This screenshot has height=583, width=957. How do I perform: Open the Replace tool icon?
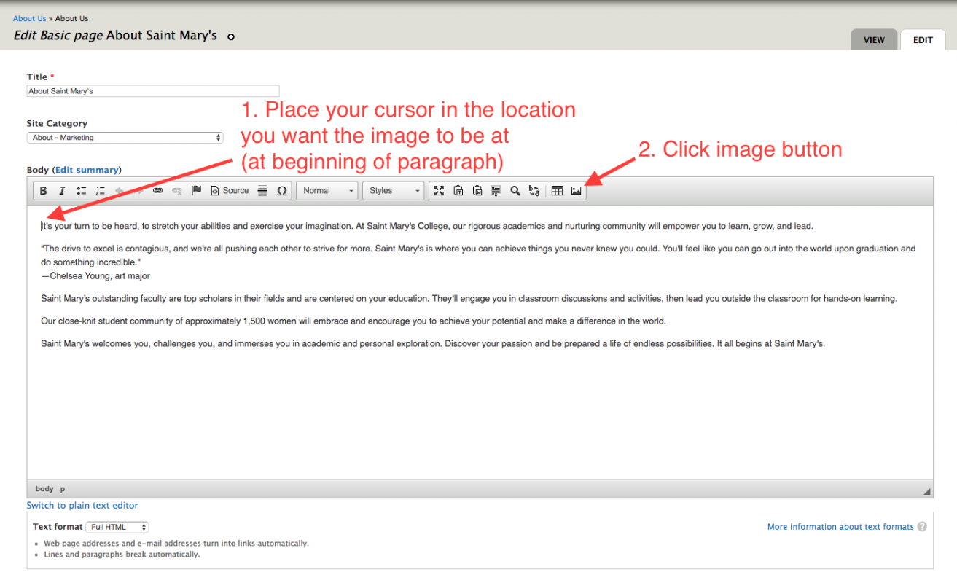[x=534, y=191]
